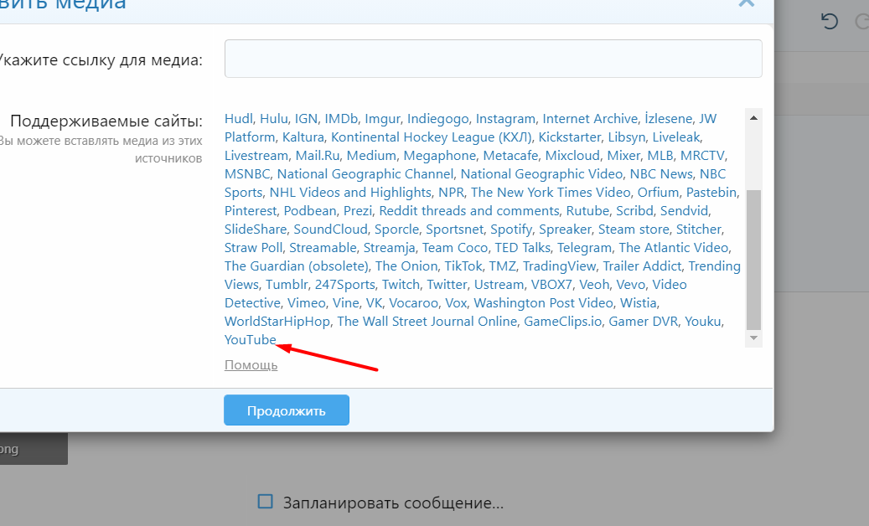
Task: Open the TikTok link
Action: click(463, 266)
